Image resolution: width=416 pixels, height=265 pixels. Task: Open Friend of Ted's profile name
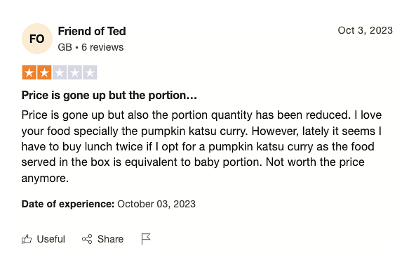pyautogui.click(x=92, y=32)
